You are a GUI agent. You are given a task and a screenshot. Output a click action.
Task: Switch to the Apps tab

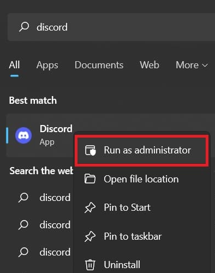pos(47,66)
